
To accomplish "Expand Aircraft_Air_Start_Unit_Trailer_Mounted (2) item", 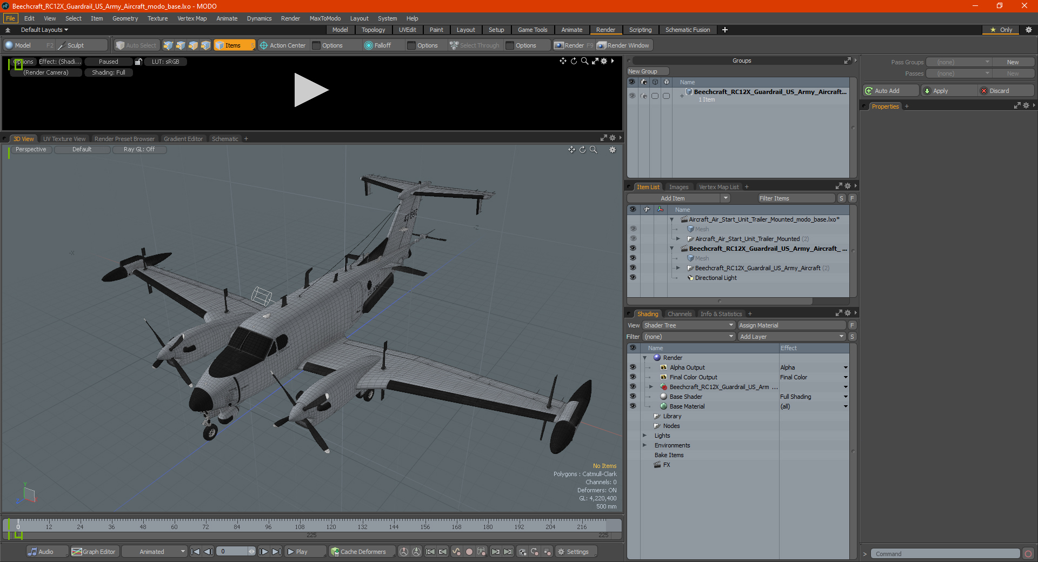I will tap(678, 239).
